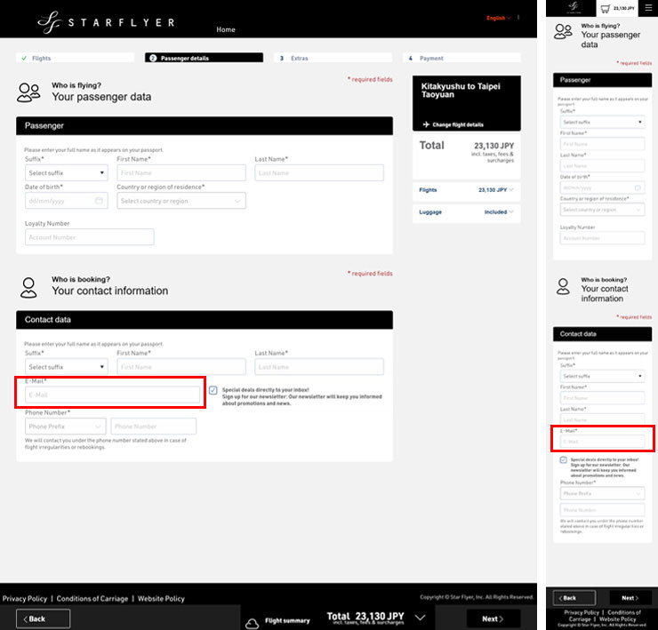Open calendar picker in desktop Date of birth field

(99, 201)
